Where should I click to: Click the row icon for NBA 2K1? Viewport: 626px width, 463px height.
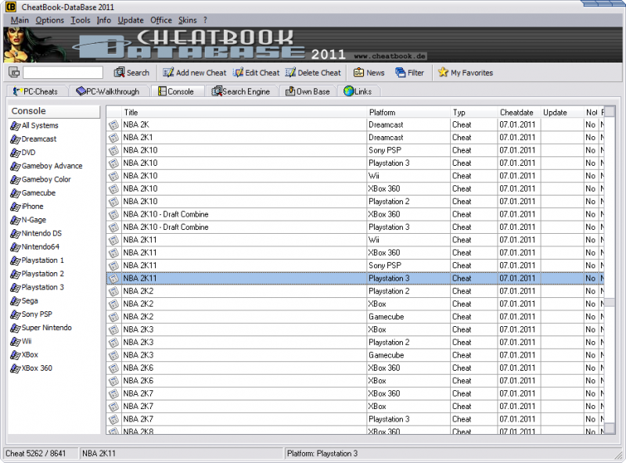(113, 138)
